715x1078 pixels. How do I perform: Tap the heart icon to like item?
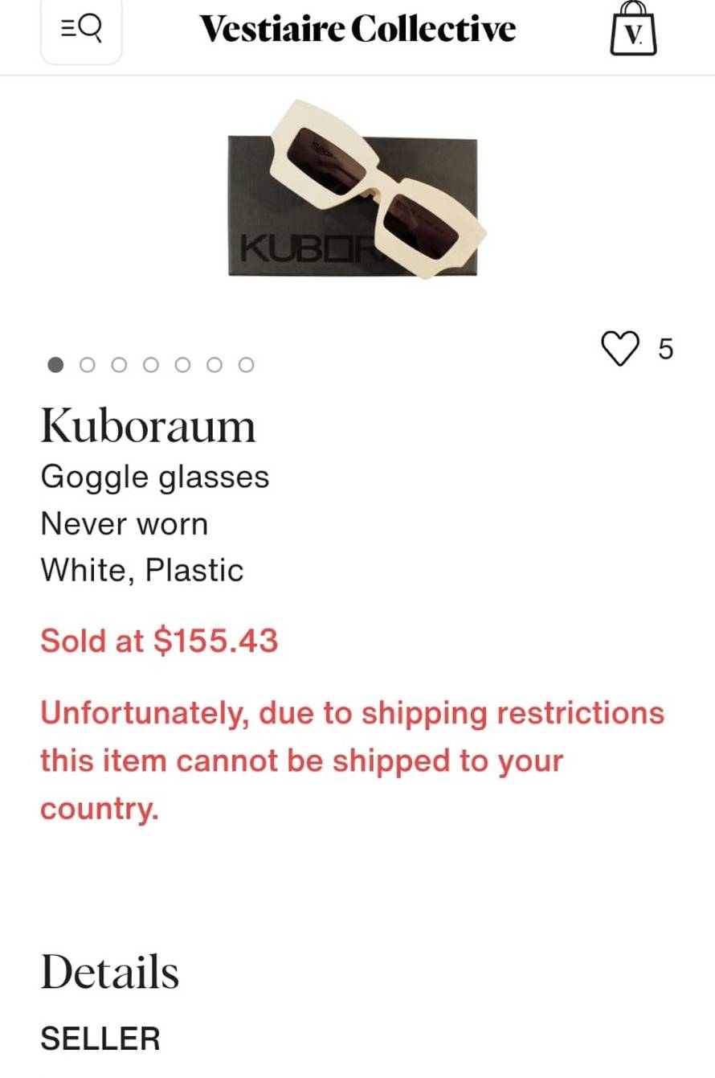coord(620,348)
